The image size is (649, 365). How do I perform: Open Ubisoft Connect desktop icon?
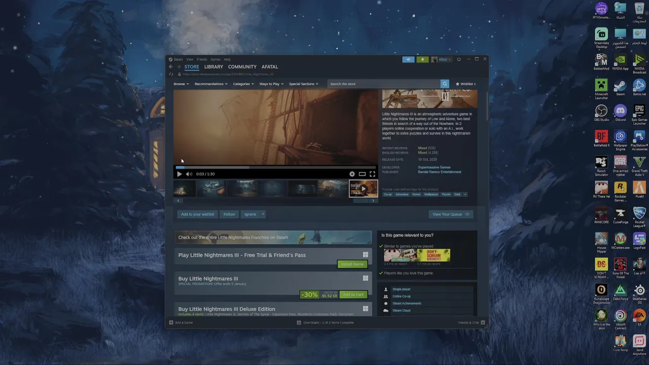pyautogui.click(x=621, y=319)
